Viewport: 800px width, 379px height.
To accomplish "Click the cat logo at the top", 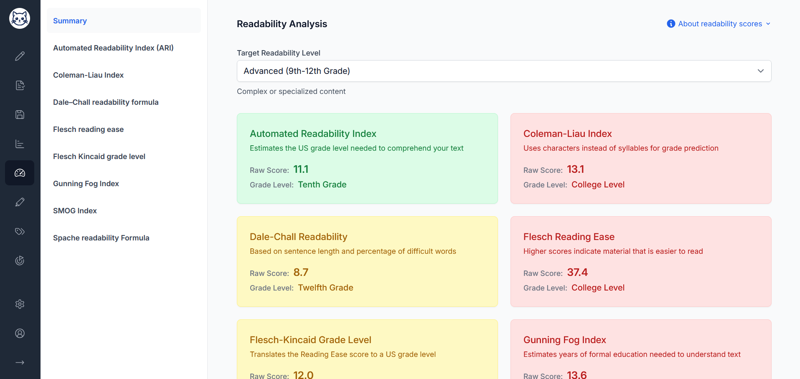I will pyautogui.click(x=19, y=18).
